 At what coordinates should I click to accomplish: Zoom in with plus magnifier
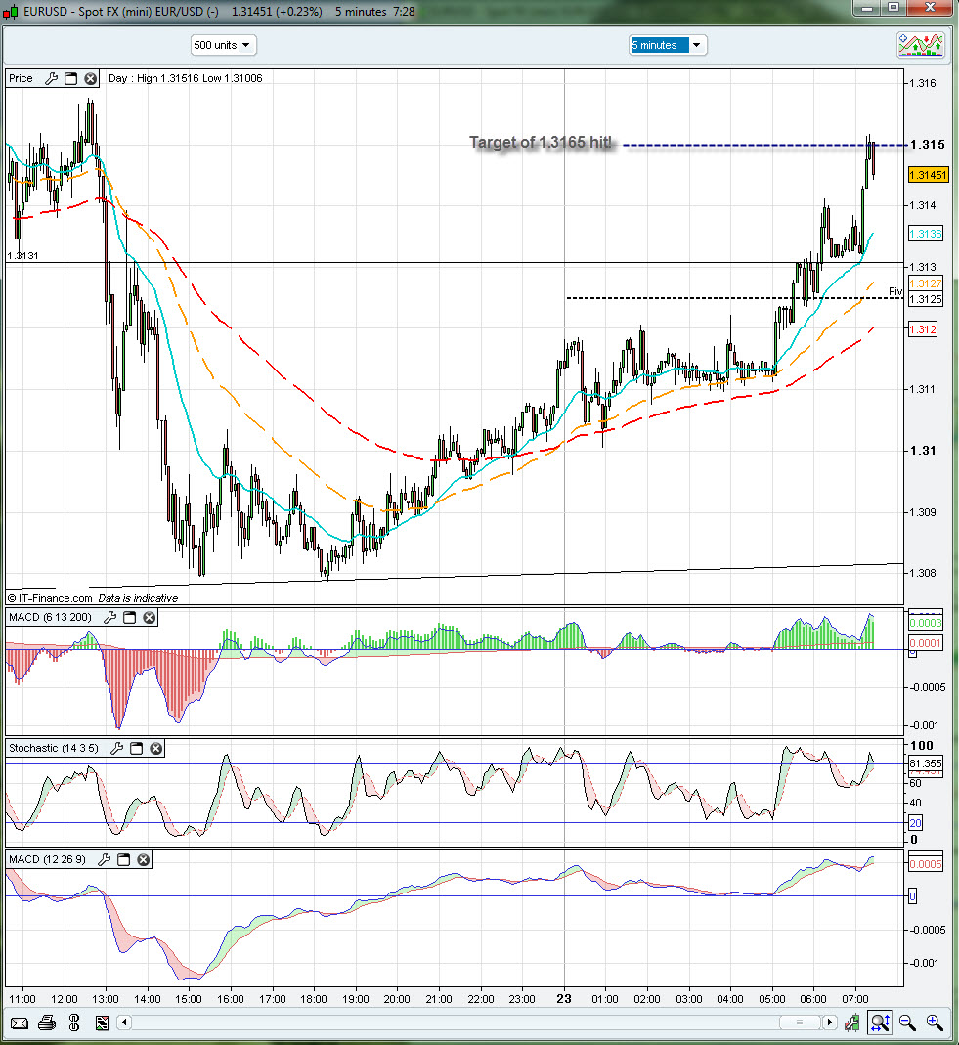(935, 1023)
